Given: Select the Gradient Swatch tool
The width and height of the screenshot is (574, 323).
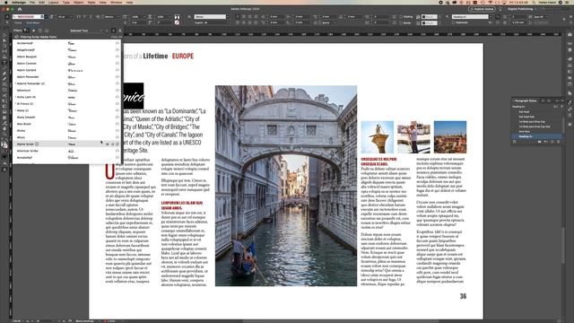Looking at the screenshot, I should 4,107.
